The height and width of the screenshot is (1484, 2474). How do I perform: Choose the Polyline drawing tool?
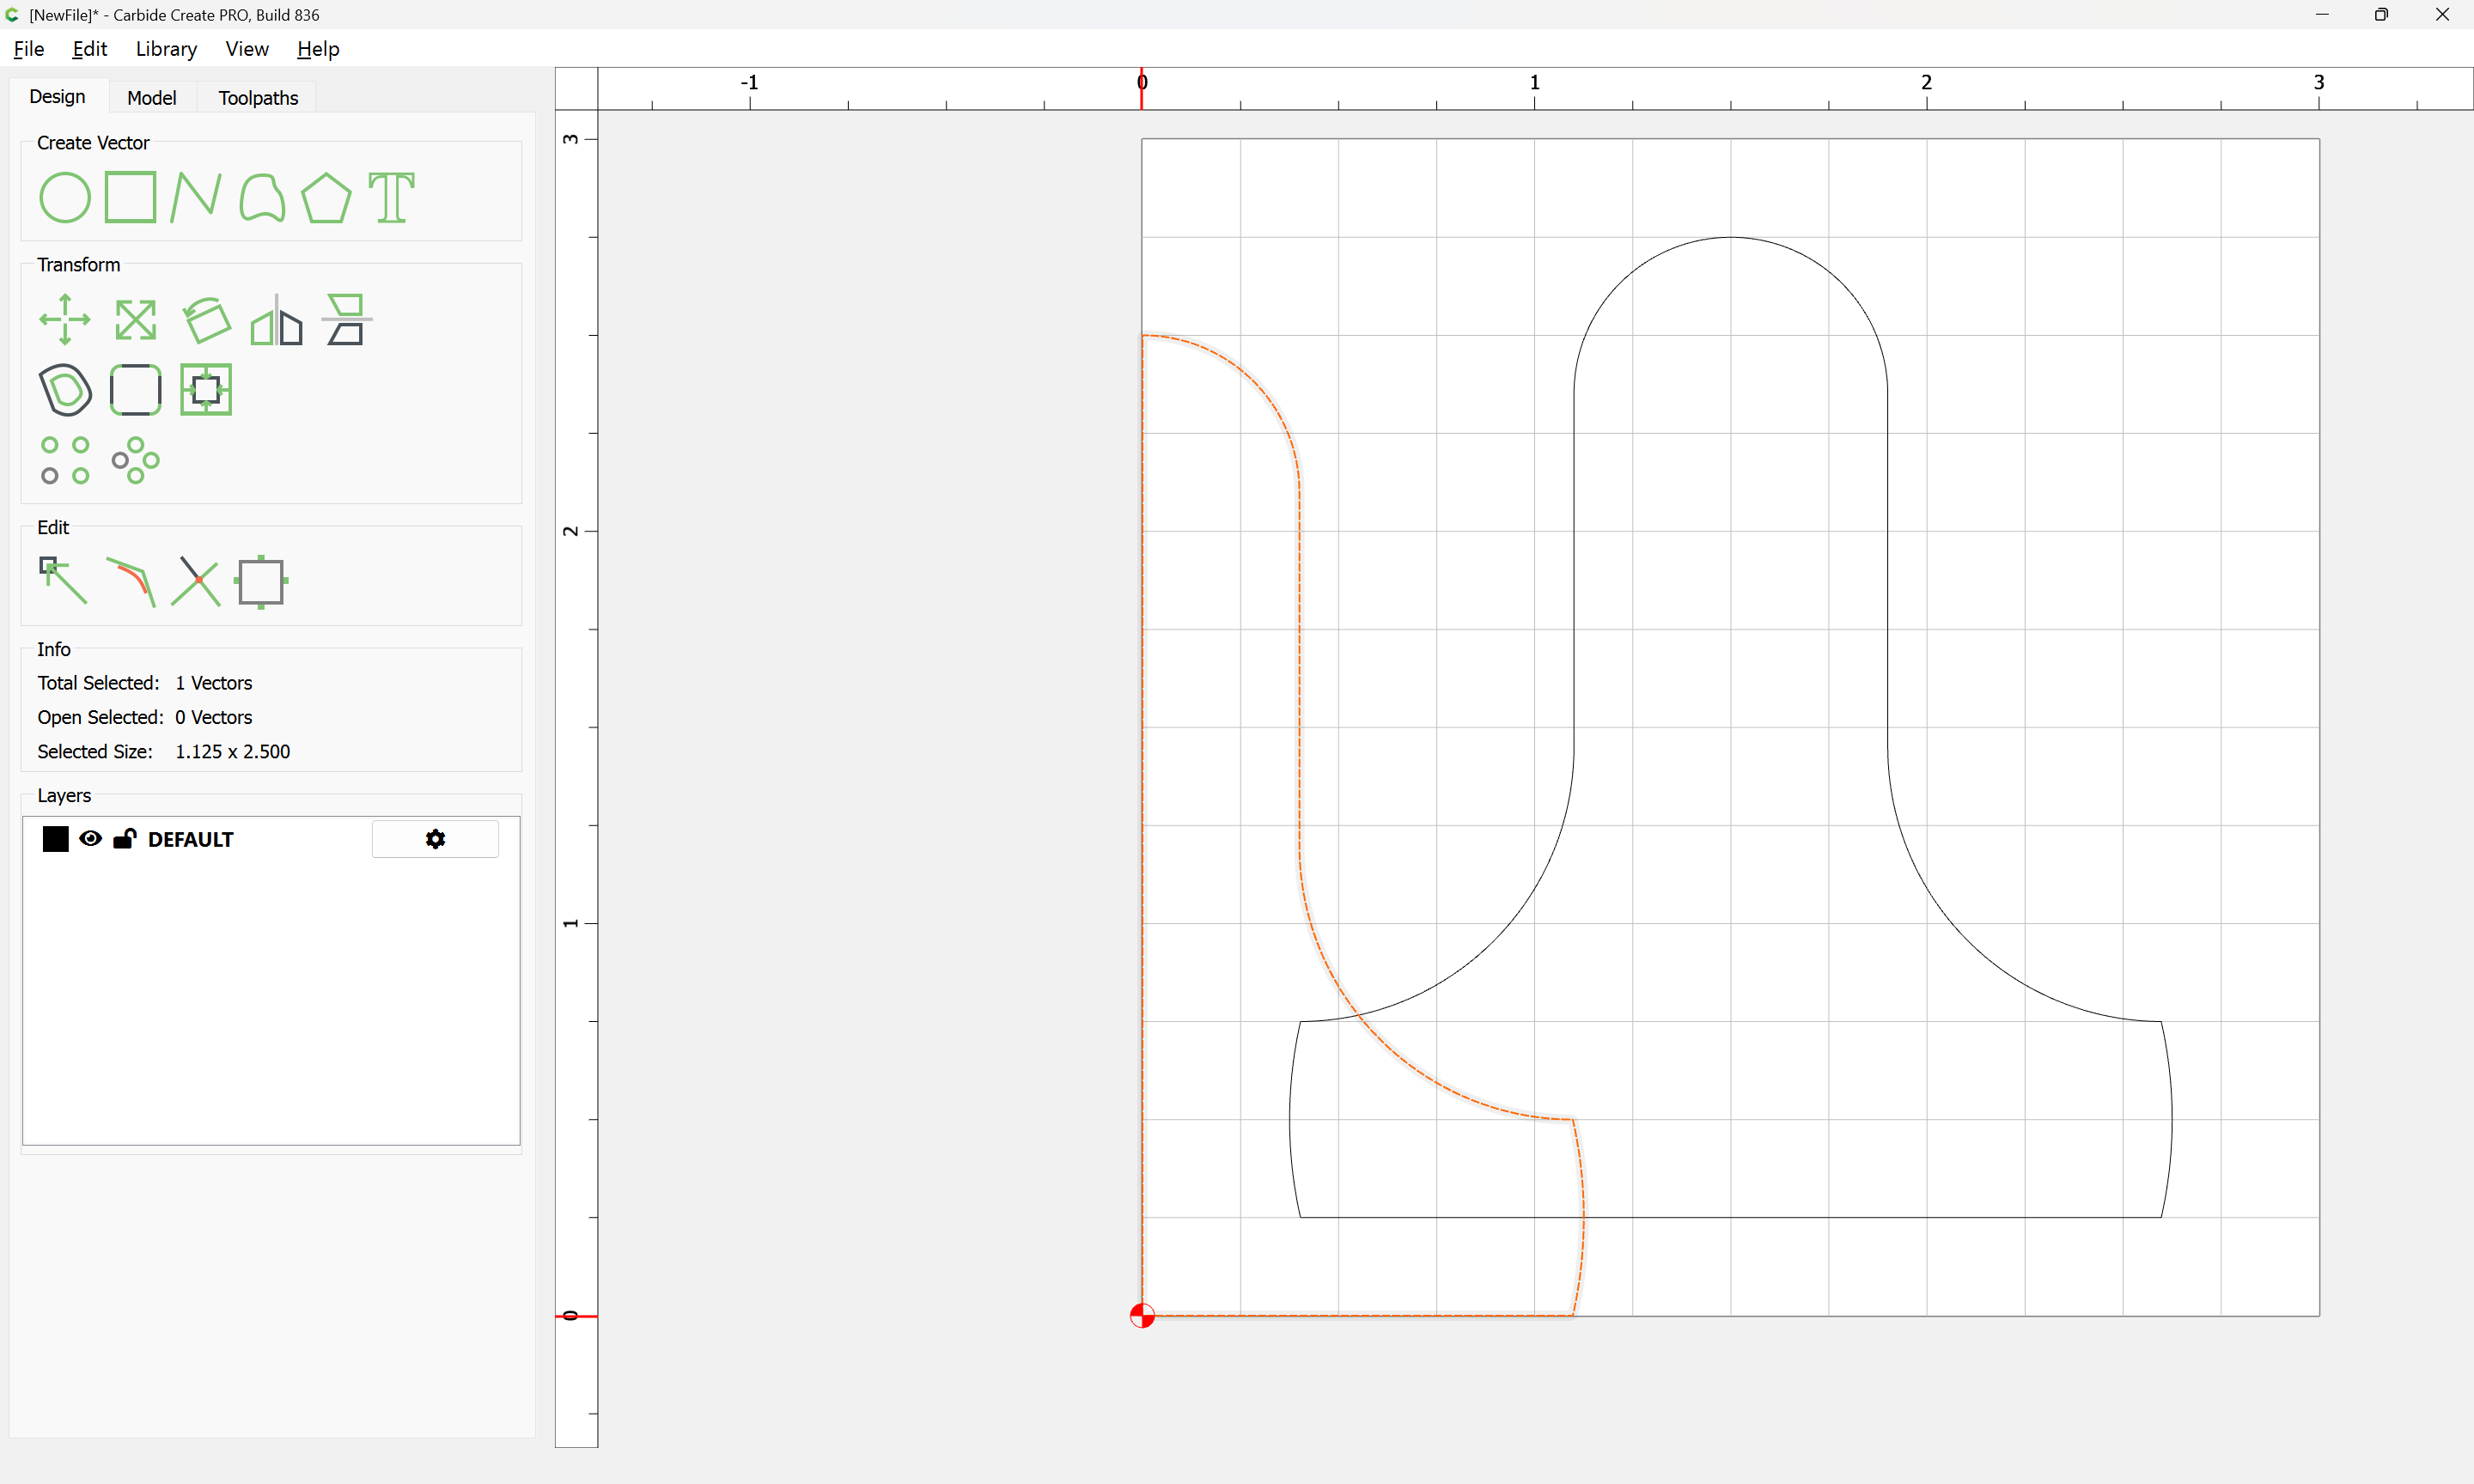195,197
